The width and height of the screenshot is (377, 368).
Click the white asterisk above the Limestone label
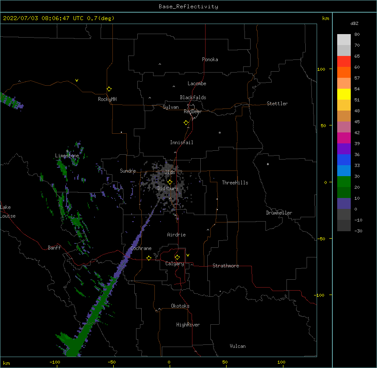coord(67,151)
